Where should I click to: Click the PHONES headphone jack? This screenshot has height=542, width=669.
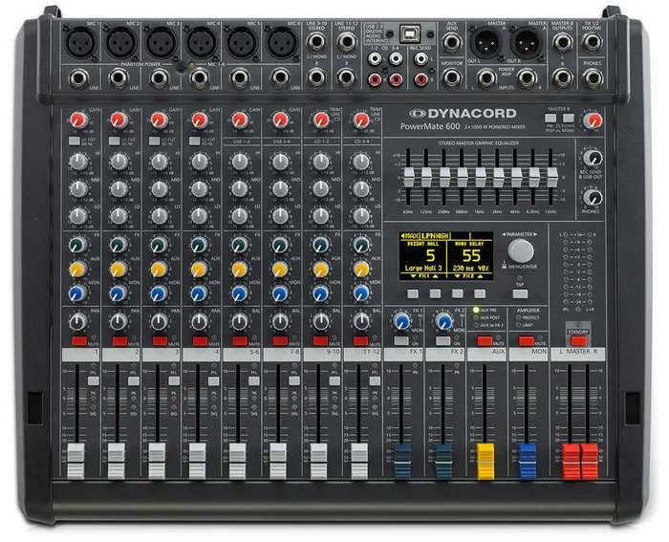click(x=593, y=78)
